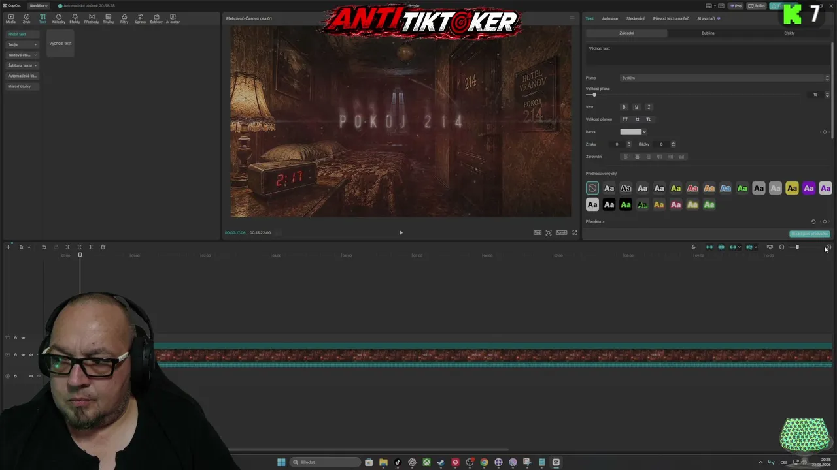
Task: Open the Písmo font dropdown
Action: coord(725,78)
